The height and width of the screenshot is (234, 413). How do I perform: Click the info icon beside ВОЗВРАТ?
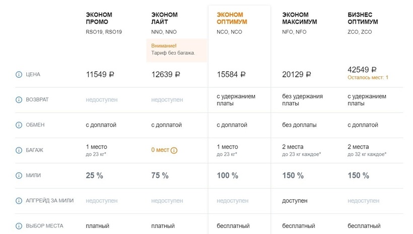19,99
